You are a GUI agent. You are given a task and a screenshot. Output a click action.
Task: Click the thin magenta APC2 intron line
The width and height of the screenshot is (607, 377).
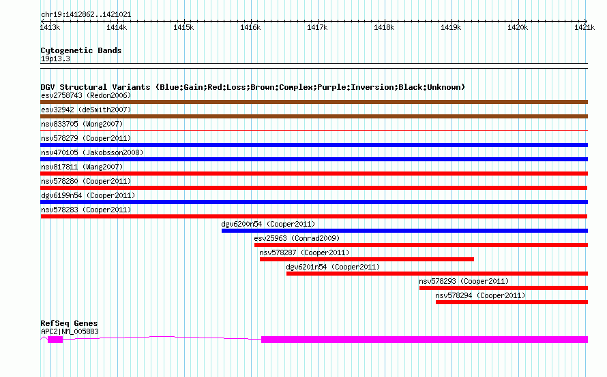click(x=162, y=338)
